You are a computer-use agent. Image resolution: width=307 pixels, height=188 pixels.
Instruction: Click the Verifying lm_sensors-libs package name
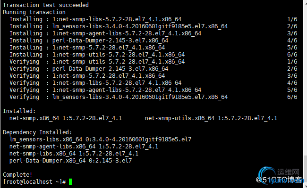click(140, 97)
